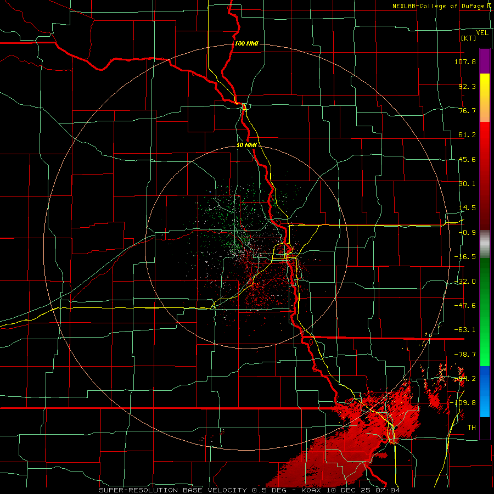Click the -78.7 value on velocity scale
The height and width of the screenshot is (494, 494).
coord(465,355)
